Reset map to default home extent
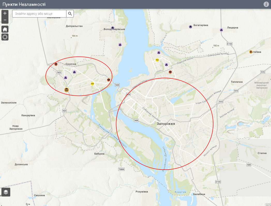This screenshot has width=271, height=206. pos(5,29)
